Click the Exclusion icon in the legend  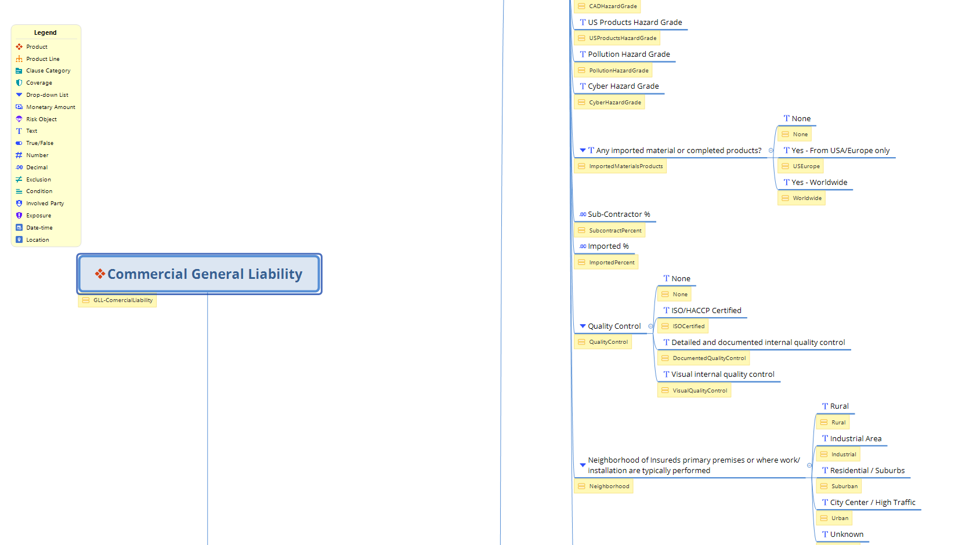19,179
